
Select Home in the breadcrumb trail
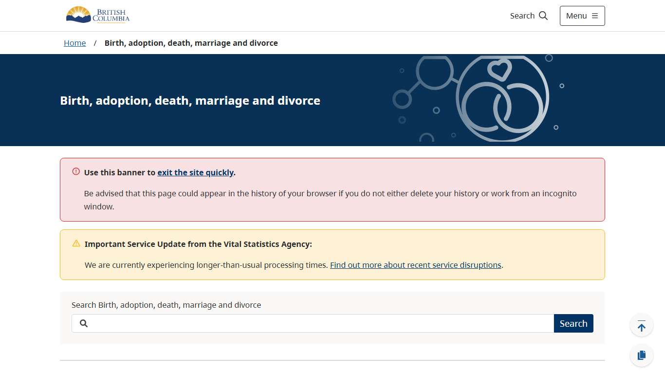click(x=74, y=43)
